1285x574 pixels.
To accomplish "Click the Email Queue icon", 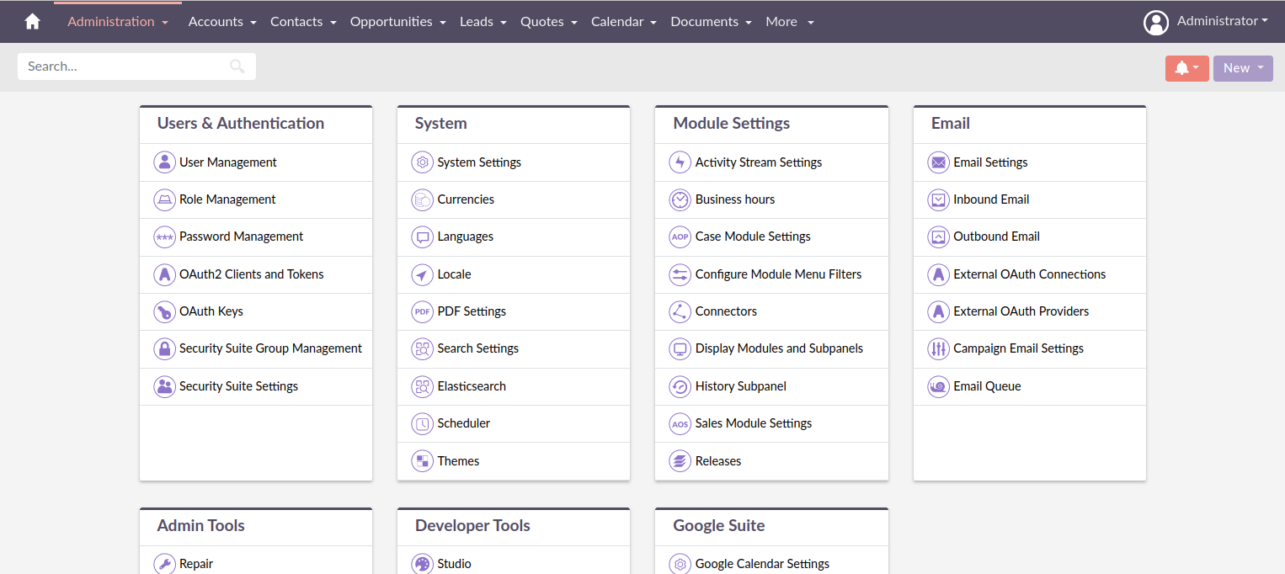I will coord(938,386).
